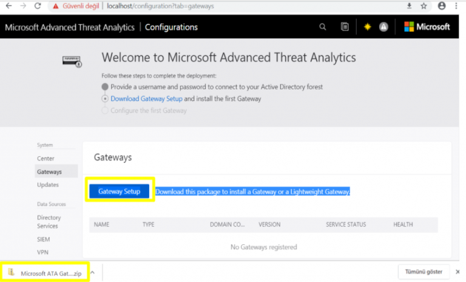
Task: Follow the Download Gateway Setup link
Action: [146, 98]
